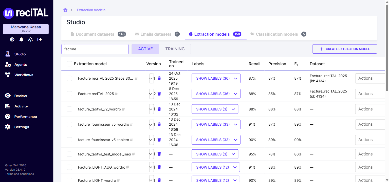Screen dimensions: 389x182
Task: Delete the facture_tabtva_v2_wordro model with its trash icon
Action: [x=159, y=109]
